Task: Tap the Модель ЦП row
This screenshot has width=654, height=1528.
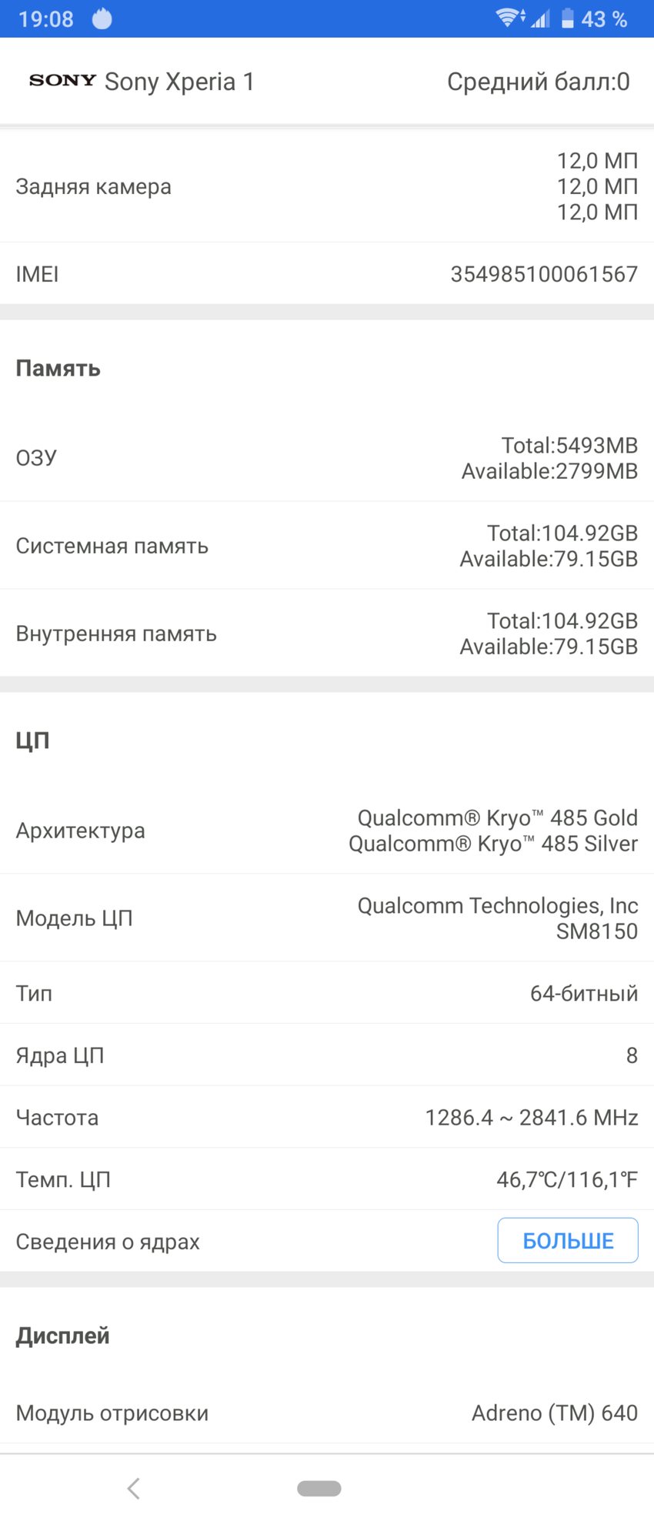Action: pos(327,918)
